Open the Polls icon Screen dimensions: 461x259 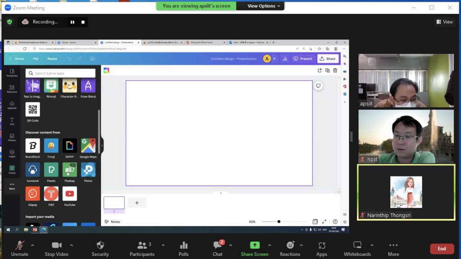click(x=184, y=246)
